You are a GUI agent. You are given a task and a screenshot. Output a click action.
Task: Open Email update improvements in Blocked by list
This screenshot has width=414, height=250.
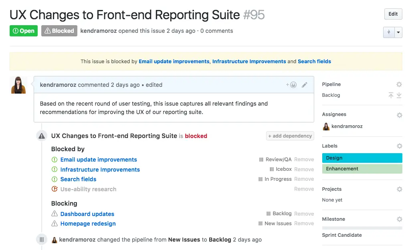(99, 160)
